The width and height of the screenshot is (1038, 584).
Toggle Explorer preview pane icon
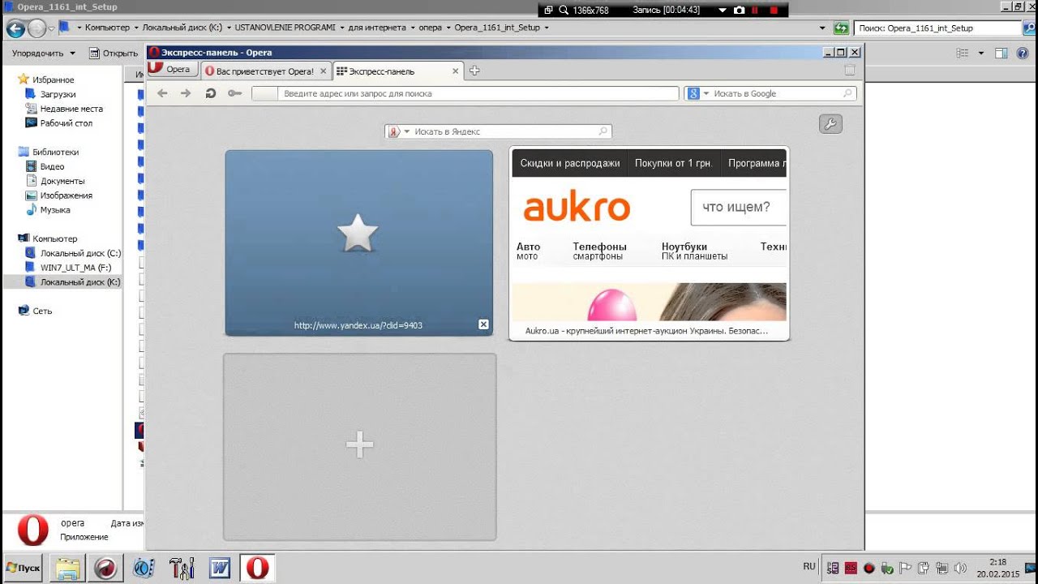[x=1001, y=54]
